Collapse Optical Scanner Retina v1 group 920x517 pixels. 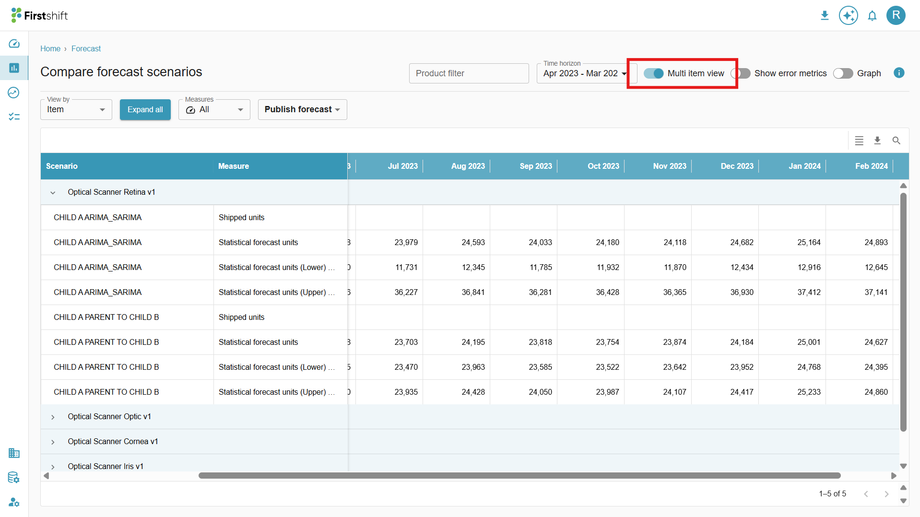point(53,192)
